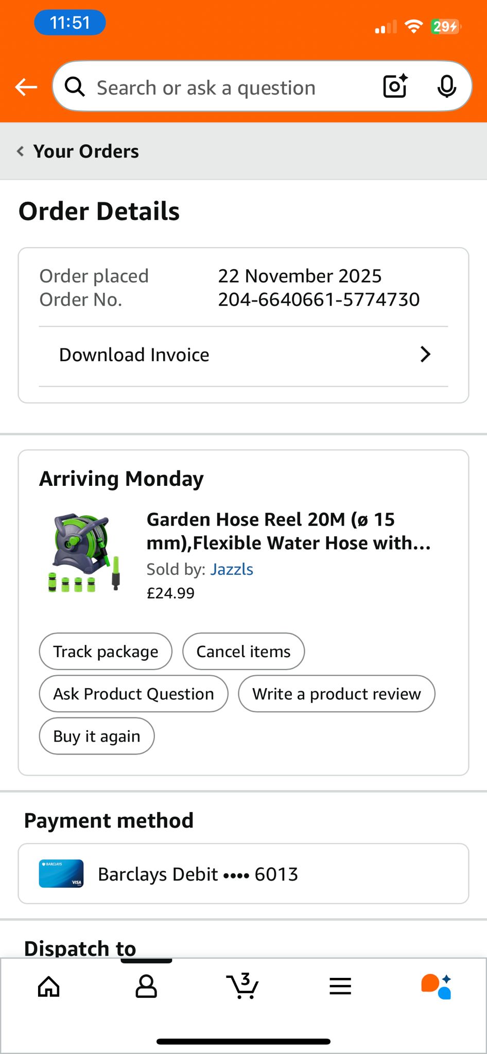Tap the back arrow in header
This screenshot has height=1054, width=487.
coord(26,87)
